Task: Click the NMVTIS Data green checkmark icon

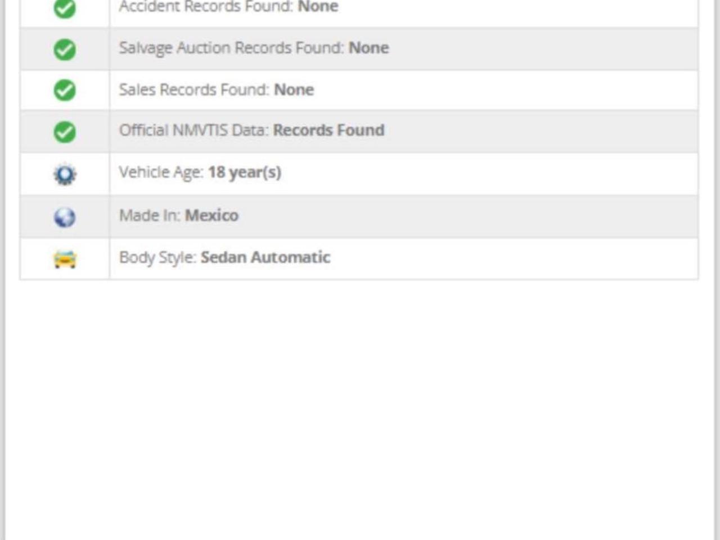Action: click(x=65, y=132)
